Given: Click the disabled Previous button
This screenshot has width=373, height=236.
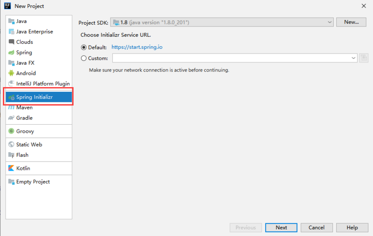Looking at the screenshot, I should 246,228.
